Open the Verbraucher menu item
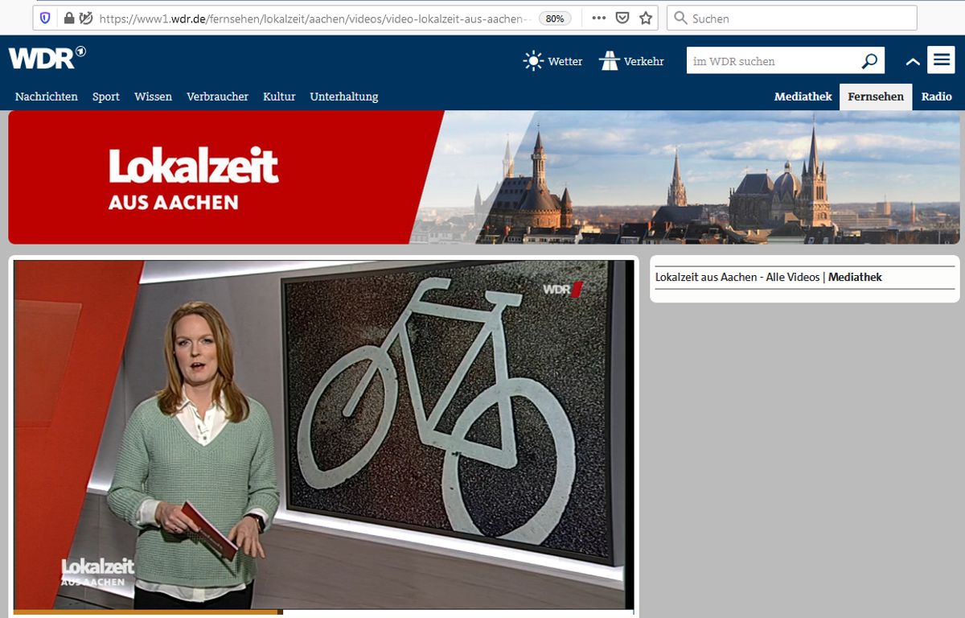This screenshot has width=965, height=618. pos(217,97)
